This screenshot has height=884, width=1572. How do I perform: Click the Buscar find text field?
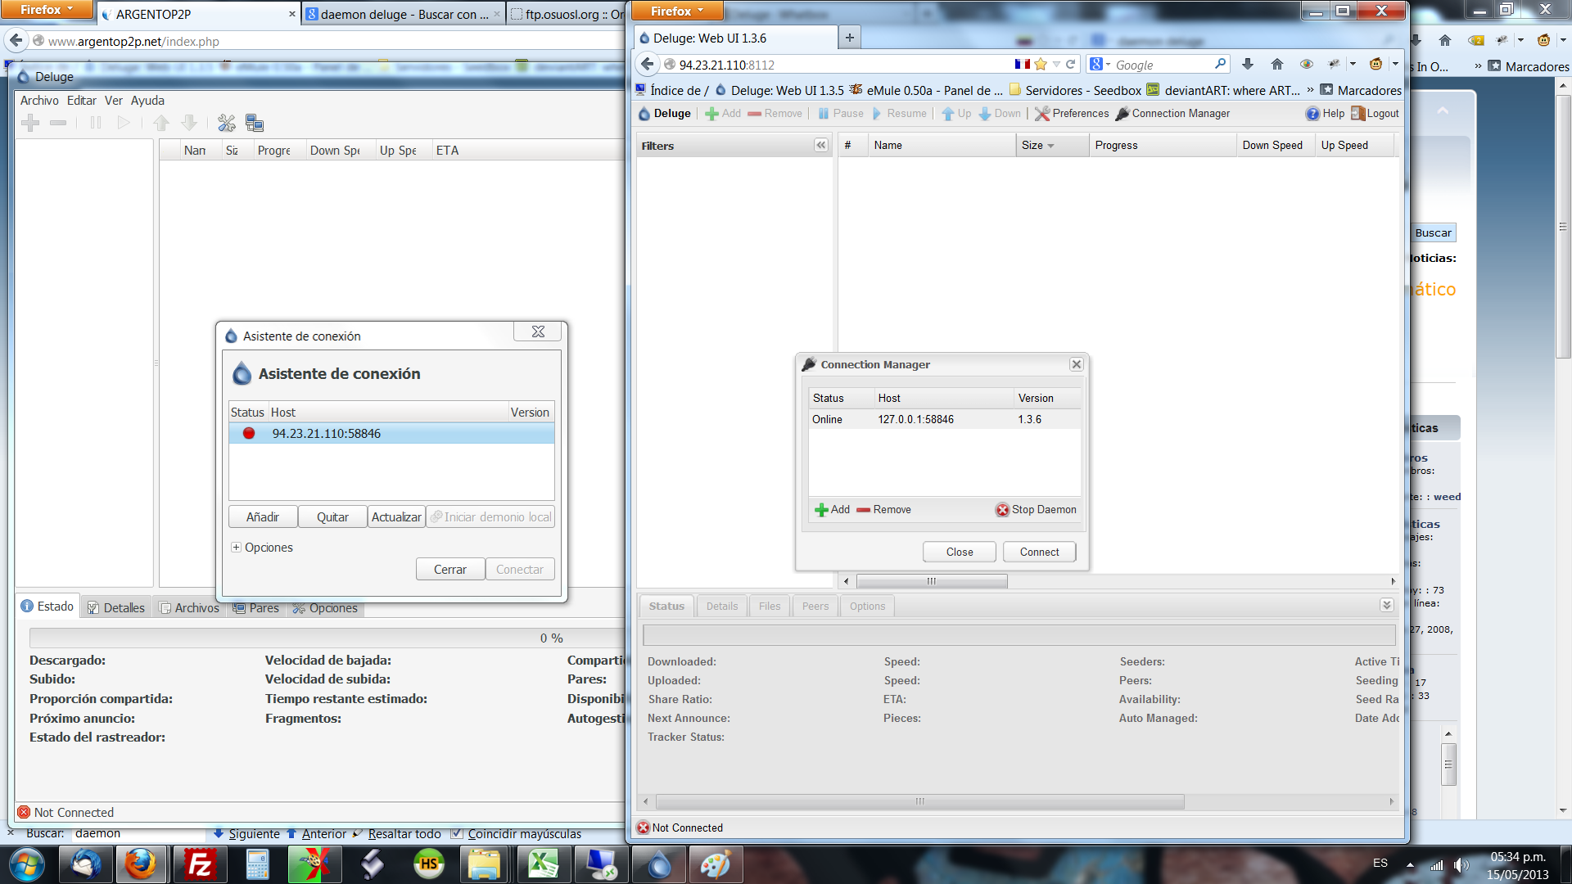[138, 833]
